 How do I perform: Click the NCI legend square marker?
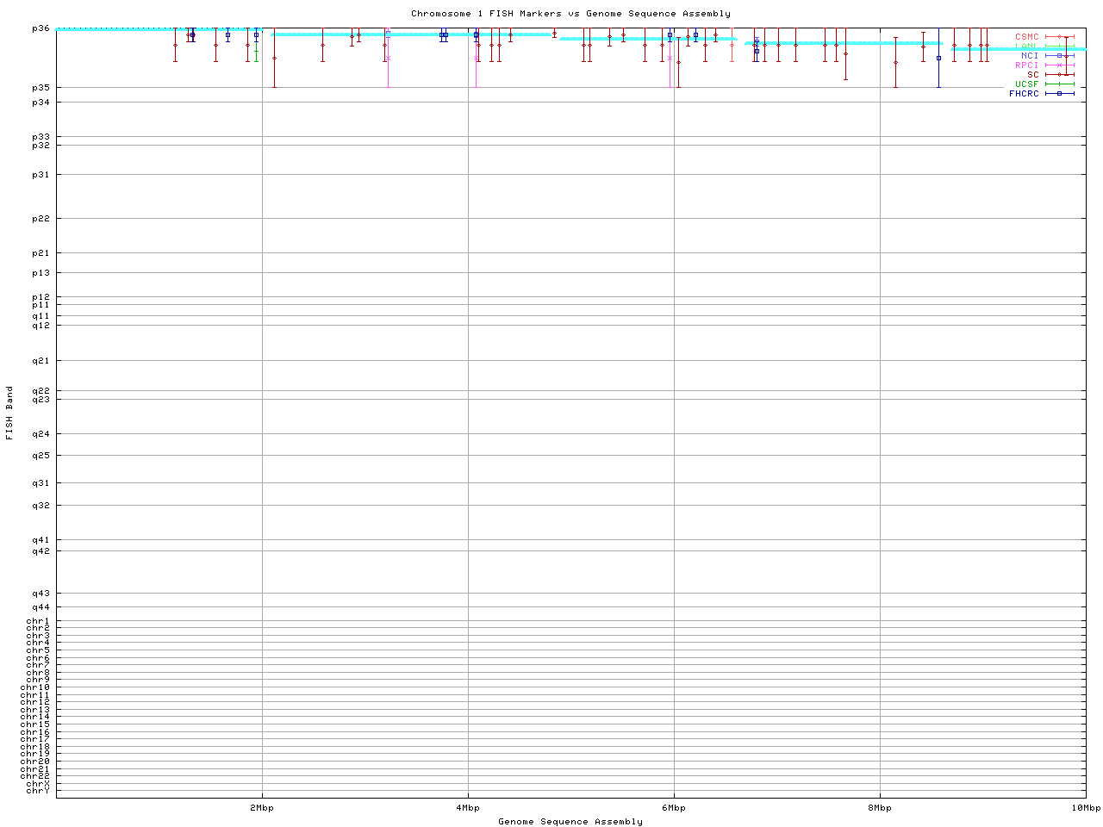[1059, 56]
